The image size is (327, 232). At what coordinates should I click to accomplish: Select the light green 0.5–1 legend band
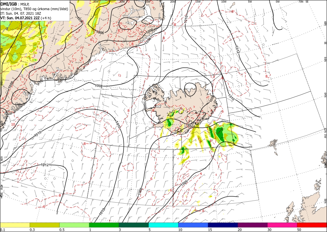point(74,225)
